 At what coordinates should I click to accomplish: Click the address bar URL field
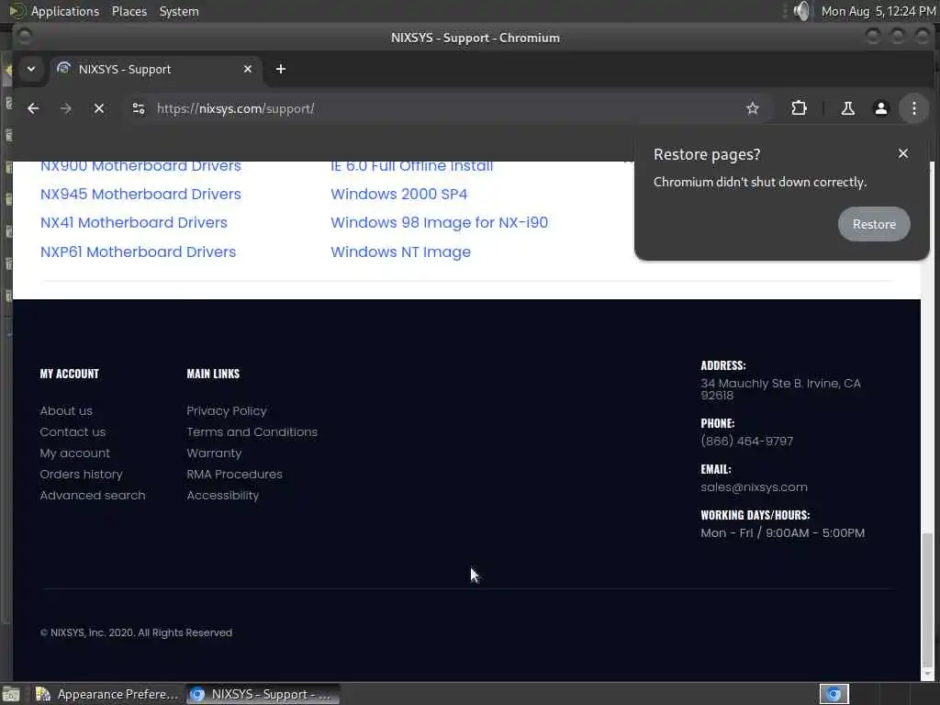pos(443,108)
